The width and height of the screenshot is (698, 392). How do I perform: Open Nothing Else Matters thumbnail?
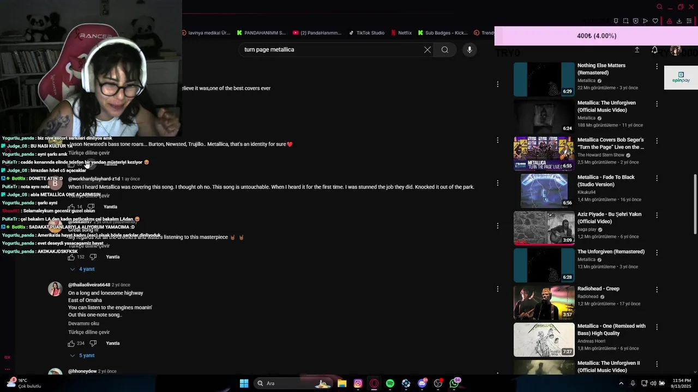click(x=544, y=79)
